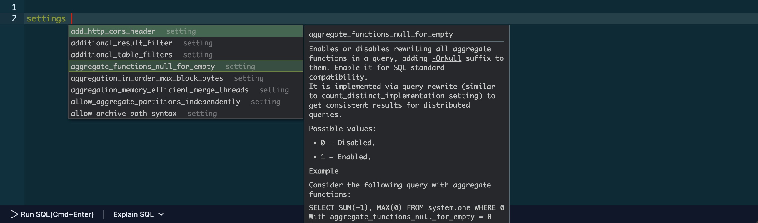Open the Explain SQL dropdown
This screenshot has width=758, height=223.
click(134, 214)
